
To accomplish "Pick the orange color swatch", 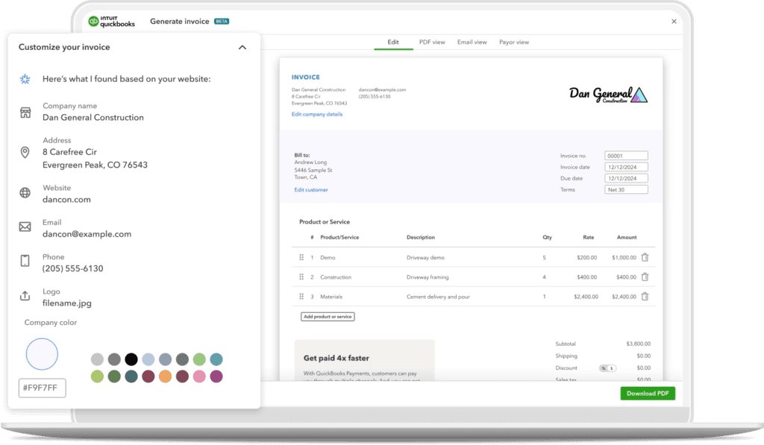I will 165,376.
